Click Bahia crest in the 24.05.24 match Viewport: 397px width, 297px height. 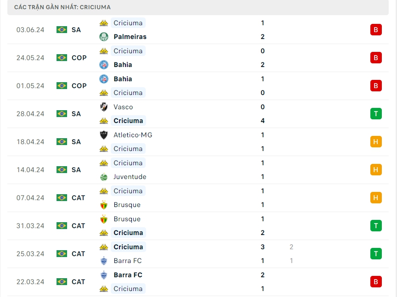104,65
